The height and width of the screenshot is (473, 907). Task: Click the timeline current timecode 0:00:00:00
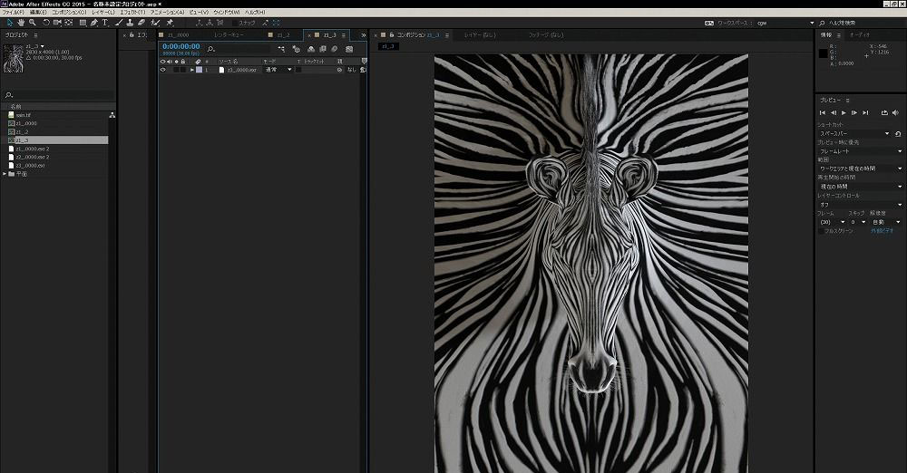tap(180, 45)
